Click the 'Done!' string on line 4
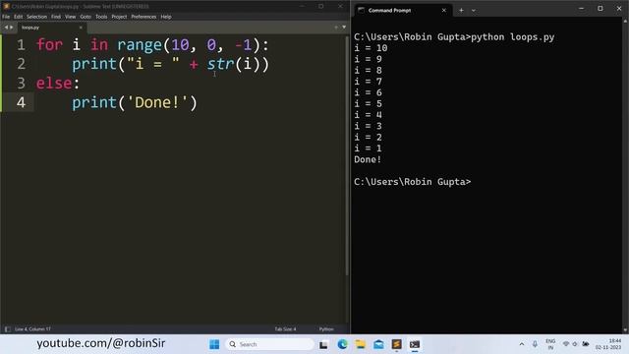Image resolution: width=629 pixels, height=354 pixels. point(157,102)
